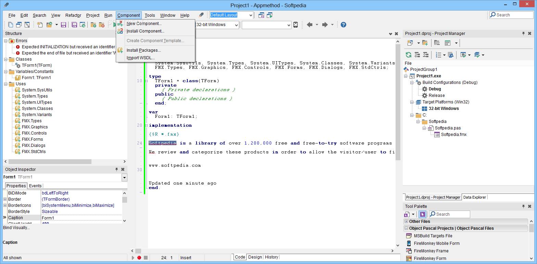Click the Collapse All tree icon in Project Manager
This screenshot has width=537, height=264.
click(426, 55)
